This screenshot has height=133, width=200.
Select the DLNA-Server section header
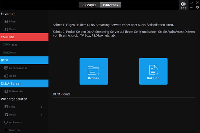pyautogui.click(x=24, y=83)
